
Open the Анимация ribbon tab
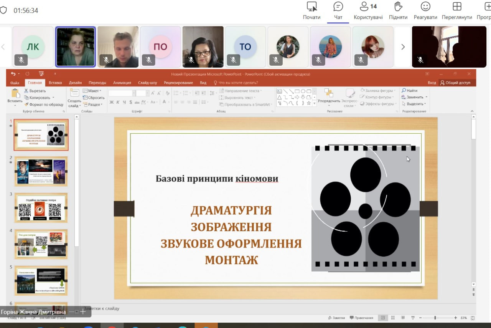122,82
